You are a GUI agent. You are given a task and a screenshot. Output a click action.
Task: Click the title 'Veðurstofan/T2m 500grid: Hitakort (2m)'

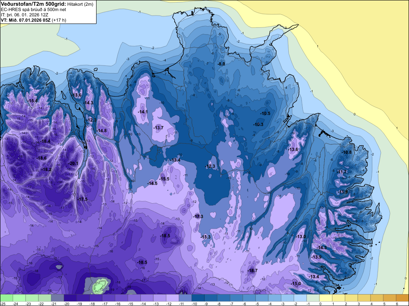(47, 4)
